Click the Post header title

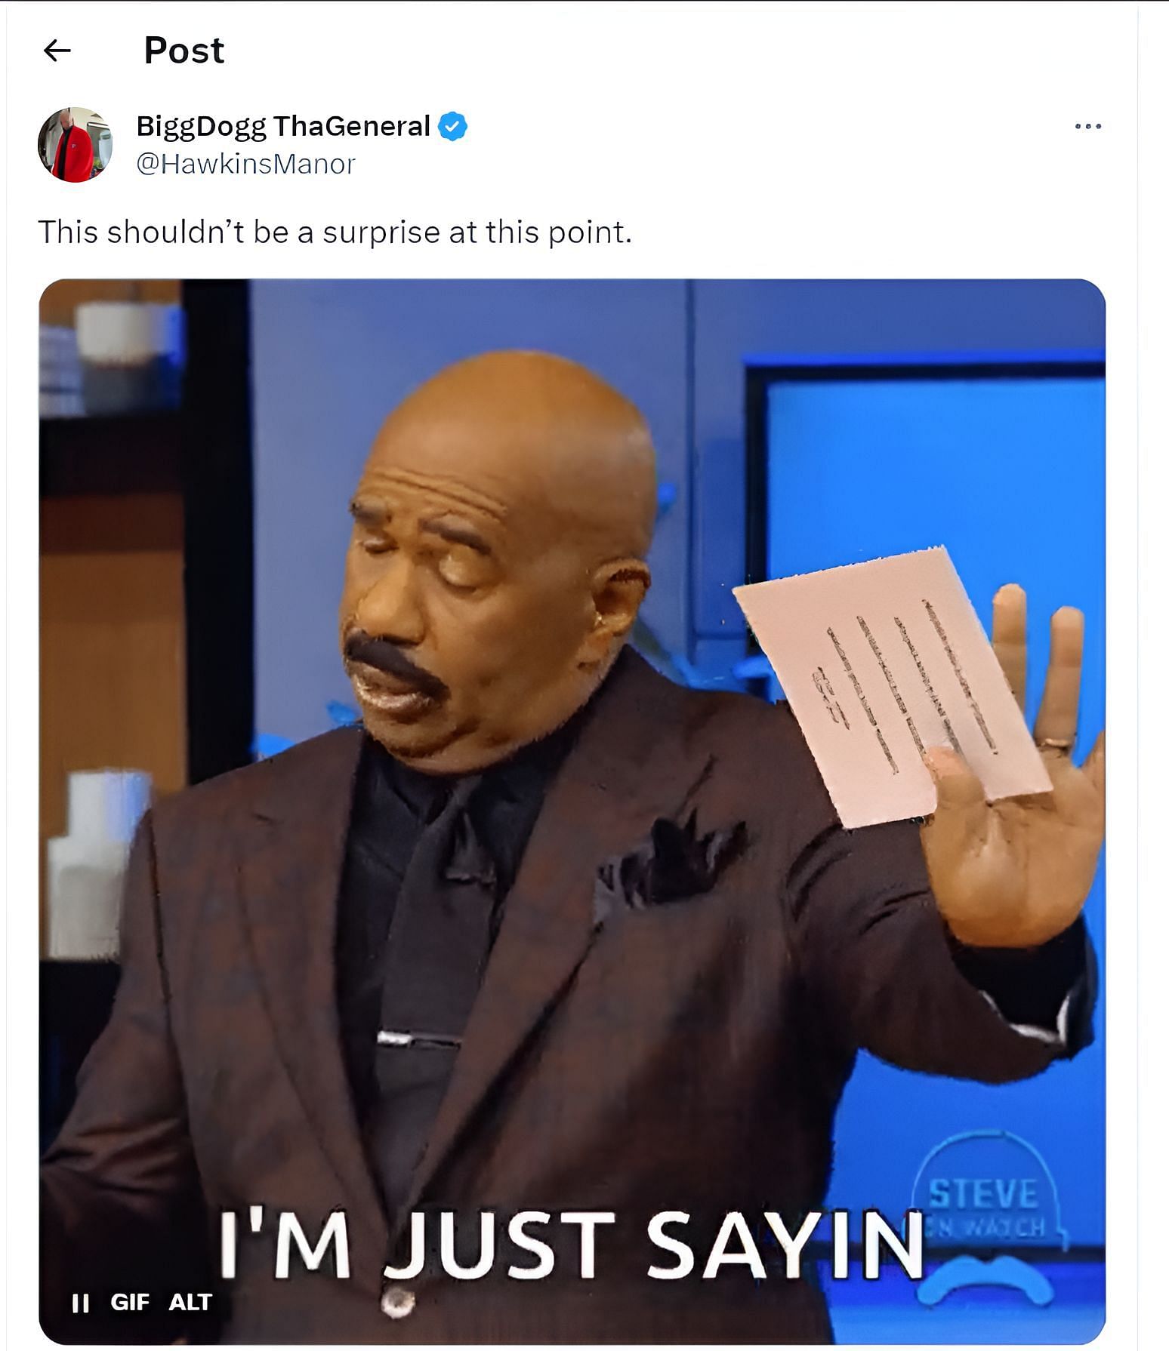pyautogui.click(x=184, y=51)
